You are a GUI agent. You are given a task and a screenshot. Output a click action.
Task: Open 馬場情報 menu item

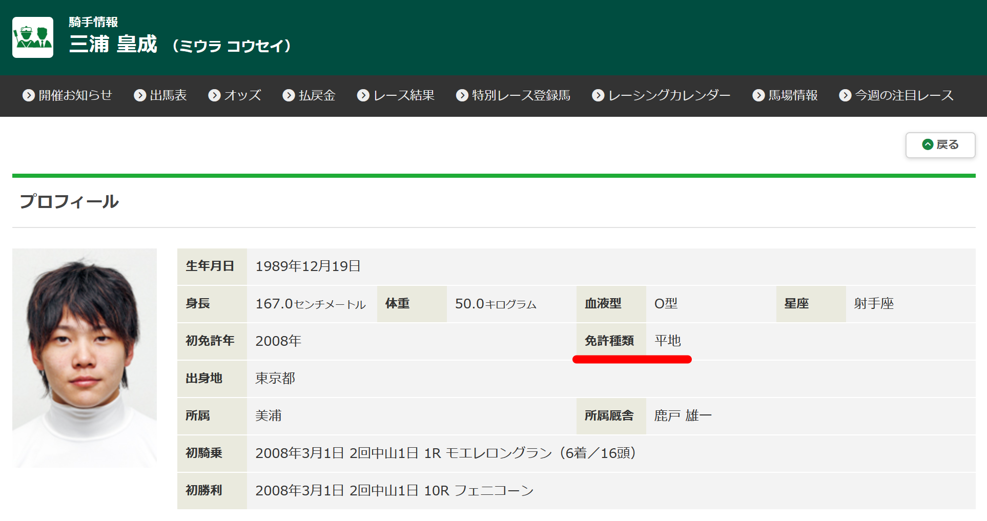coord(785,95)
